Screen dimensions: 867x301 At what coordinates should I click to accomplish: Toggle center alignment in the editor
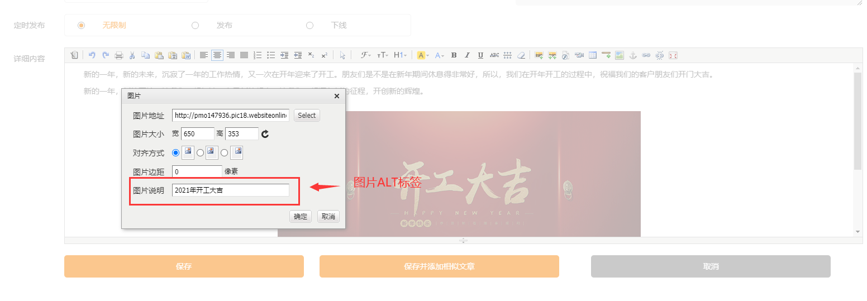tap(217, 55)
